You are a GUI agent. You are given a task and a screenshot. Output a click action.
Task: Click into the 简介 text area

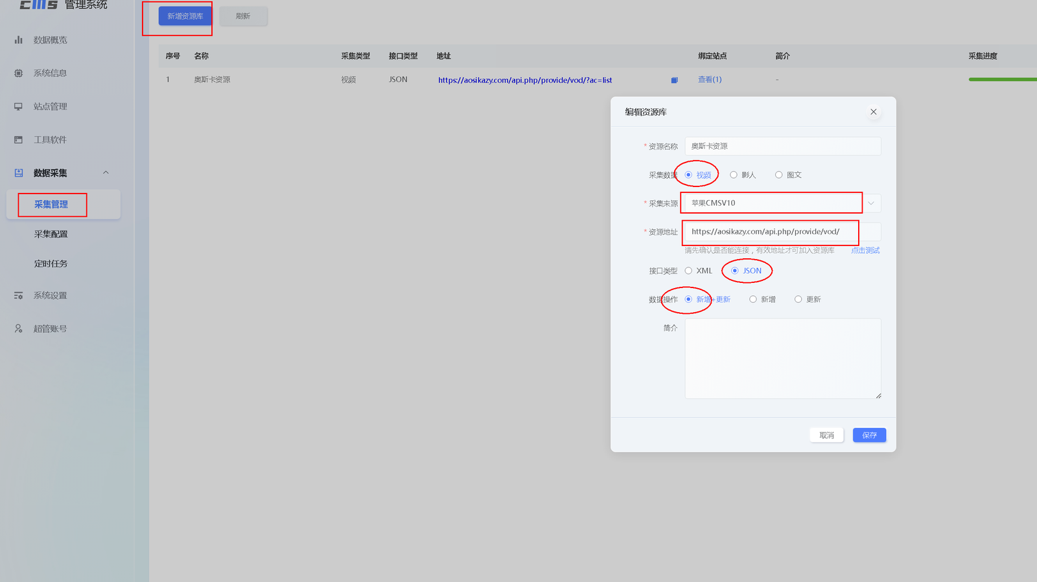(783, 359)
